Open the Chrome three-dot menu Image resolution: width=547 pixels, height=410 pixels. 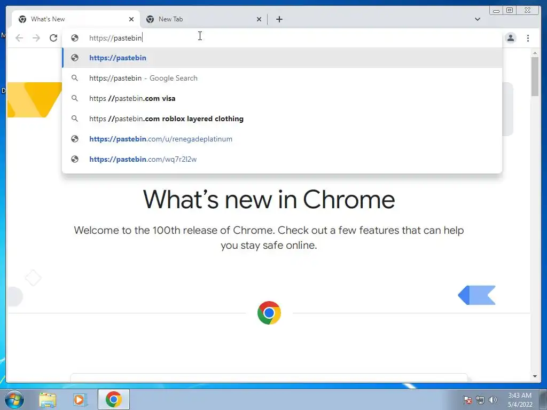[528, 38]
